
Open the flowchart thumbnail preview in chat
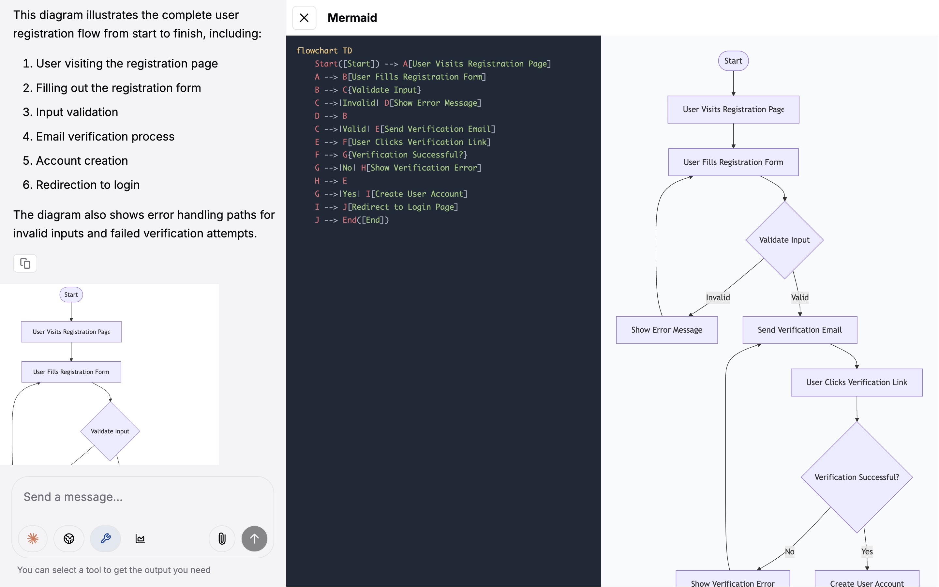[x=110, y=374]
